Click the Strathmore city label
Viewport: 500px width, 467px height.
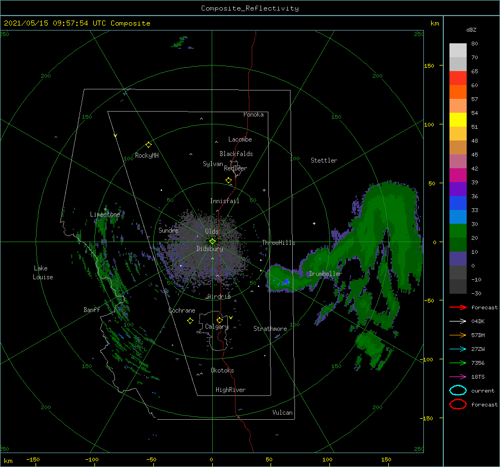pyautogui.click(x=270, y=329)
